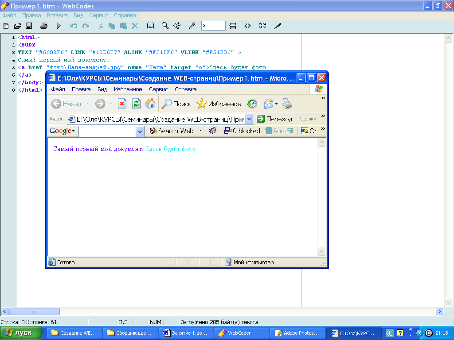Click the Назад back button

pos(67,104)
